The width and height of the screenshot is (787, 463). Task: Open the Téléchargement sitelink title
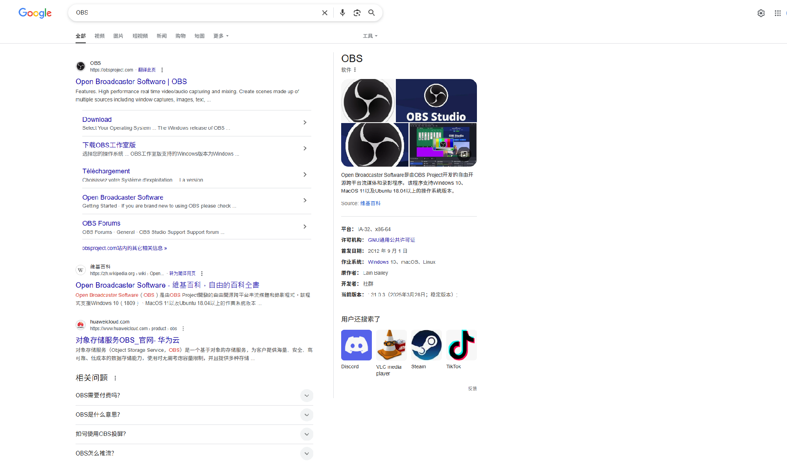(106, 171)
